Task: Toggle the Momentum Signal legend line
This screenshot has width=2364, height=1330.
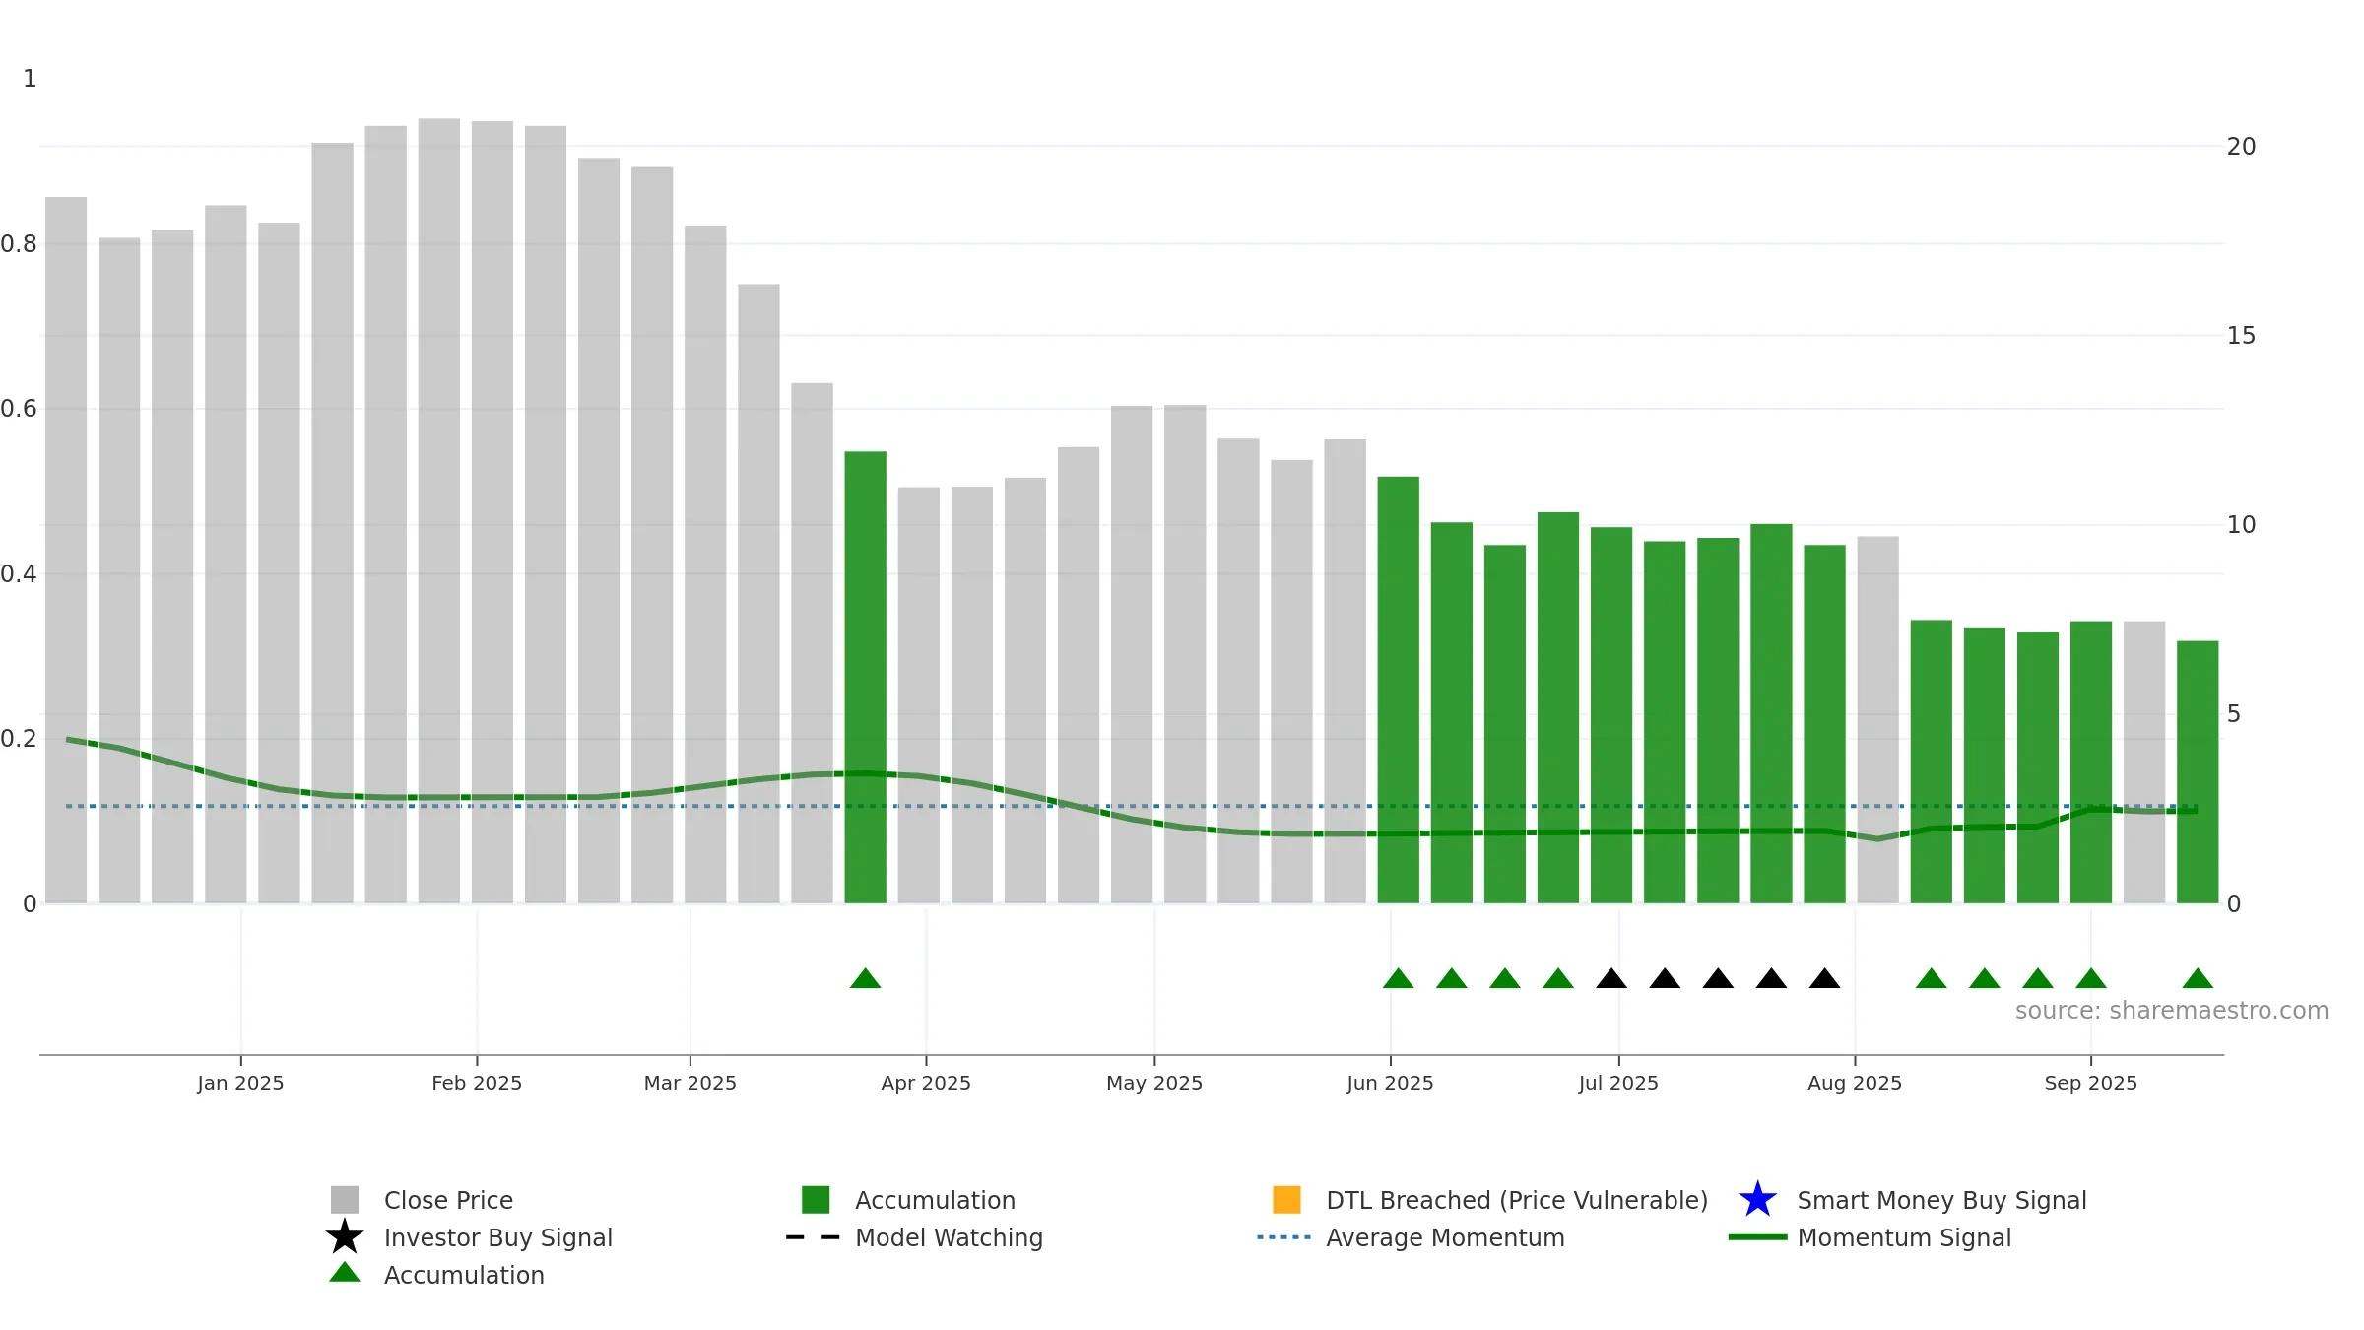Action: [x=1870, y=1237]
